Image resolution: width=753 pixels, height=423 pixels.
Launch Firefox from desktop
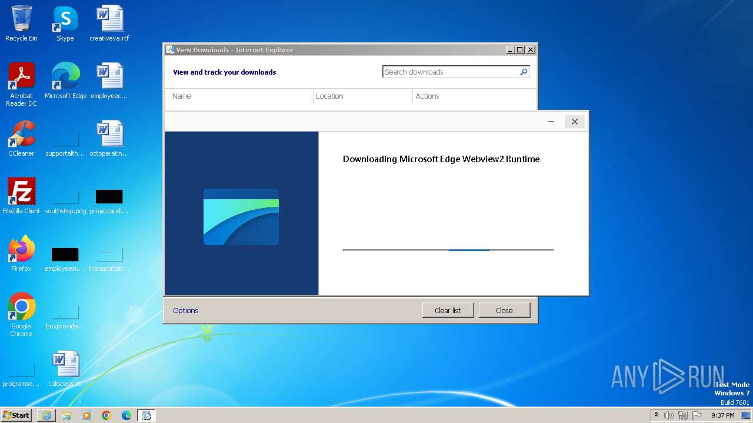pyautogui.click(x=21, y=253)
